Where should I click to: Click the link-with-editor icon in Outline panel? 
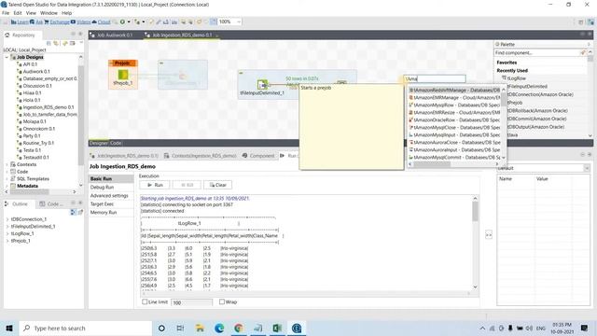(x=73, y=212)
